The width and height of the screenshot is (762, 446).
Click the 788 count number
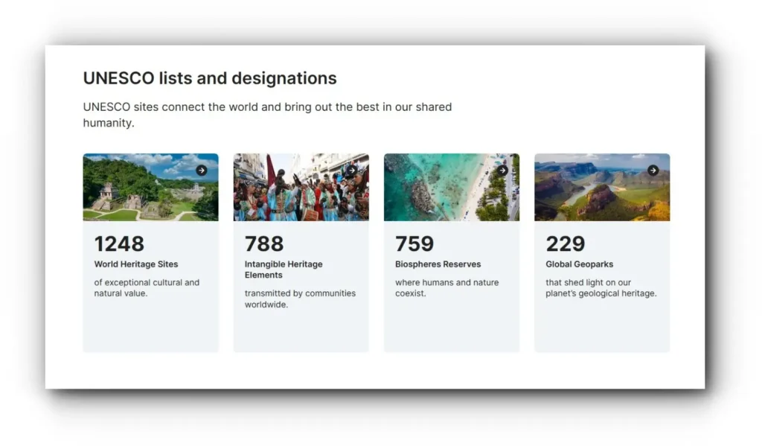(264, 243)
